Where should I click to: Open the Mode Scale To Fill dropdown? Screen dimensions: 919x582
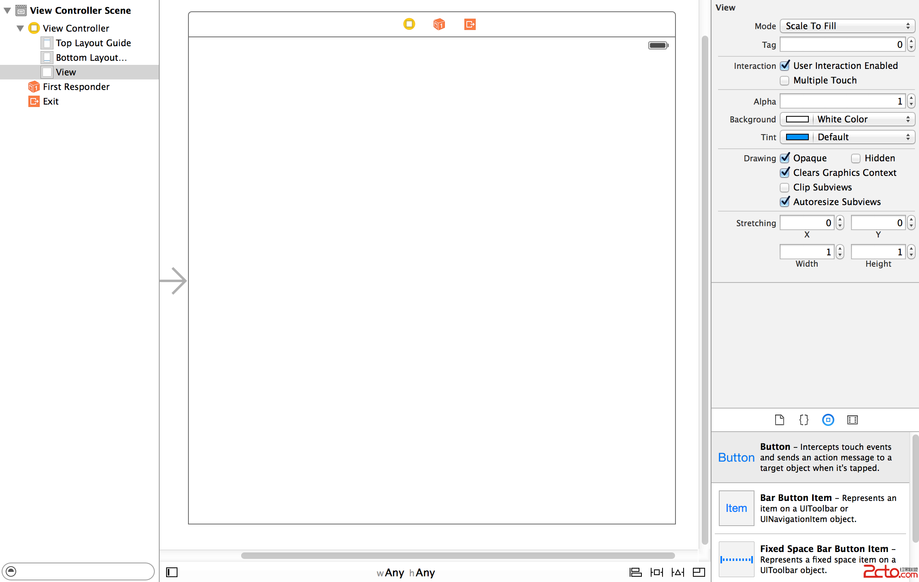(847, 26)
